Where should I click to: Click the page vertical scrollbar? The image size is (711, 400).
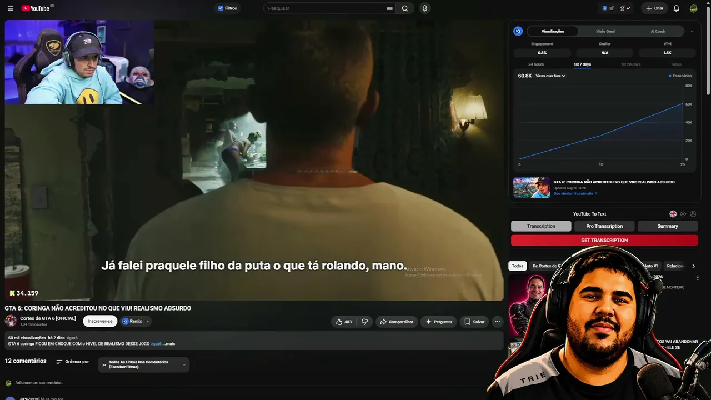[x=708, y=50]
